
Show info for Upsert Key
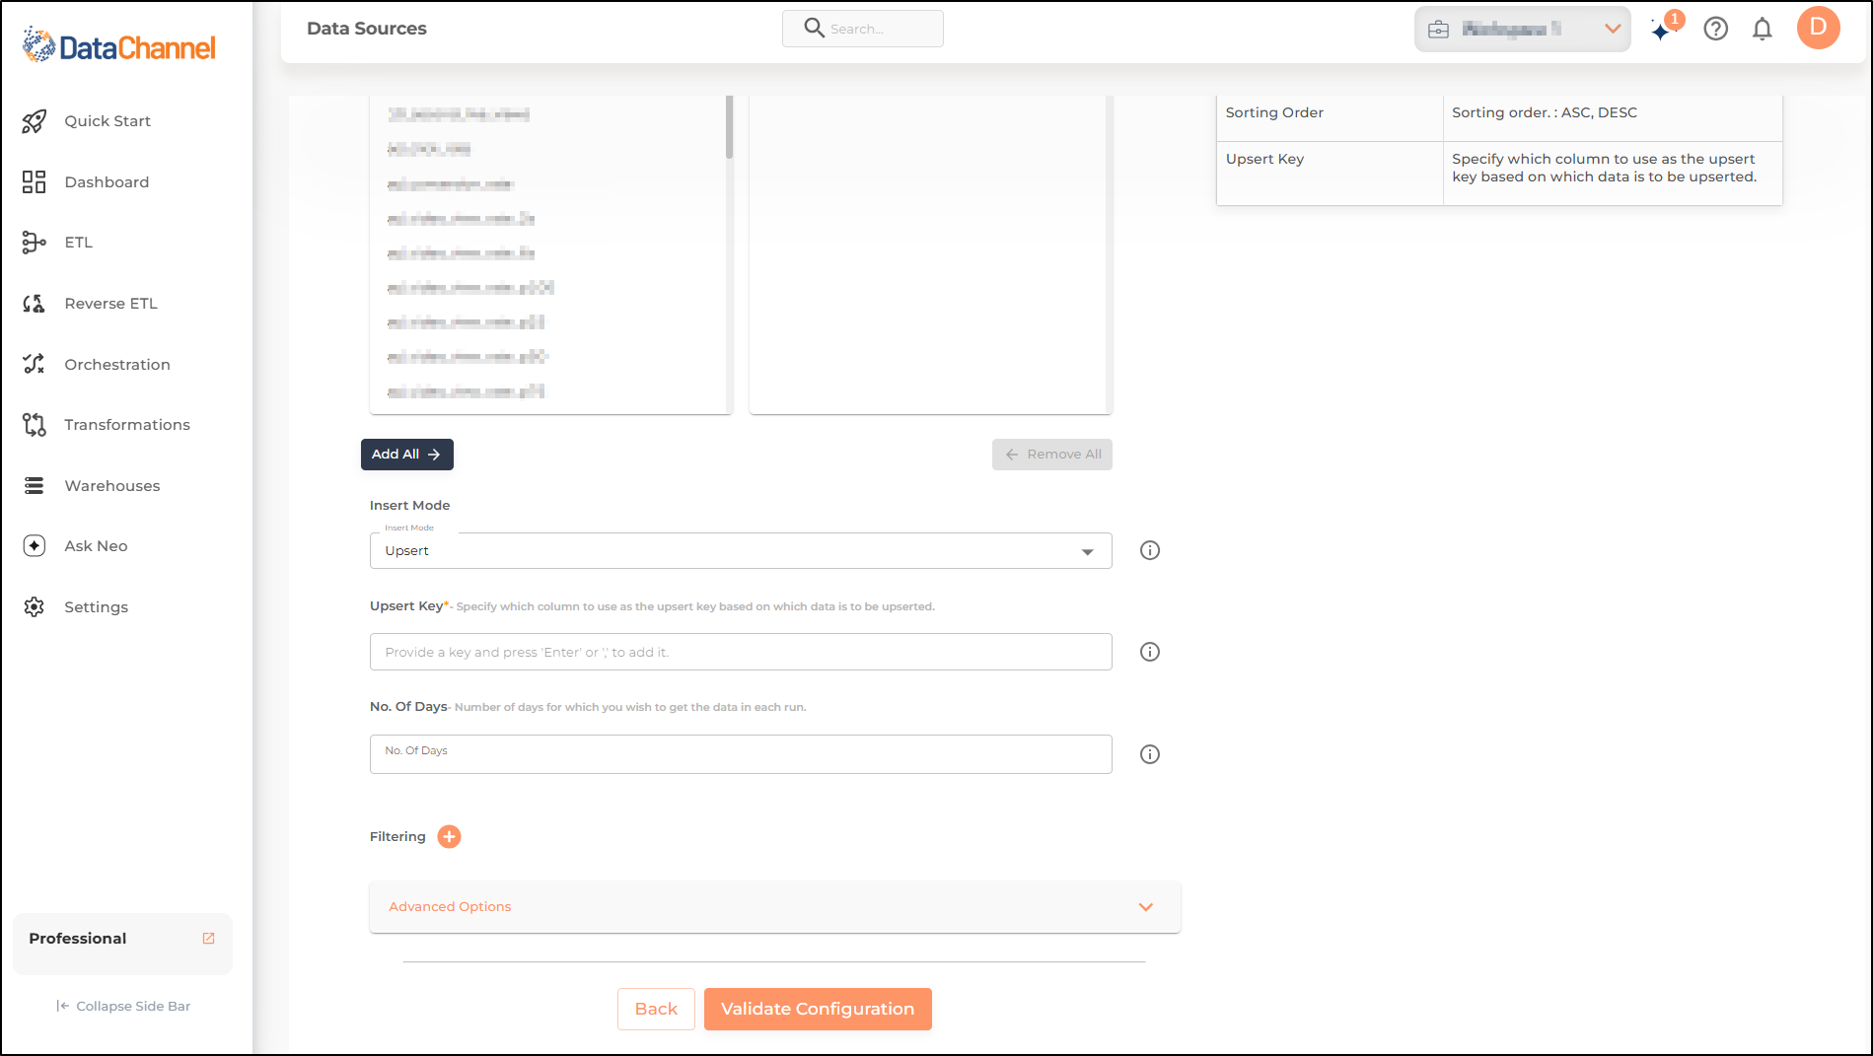1150,652
